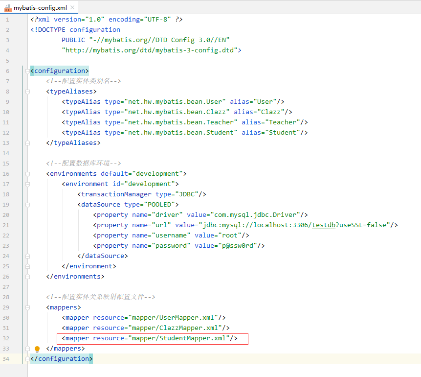
Task: Click the DOCTYPE configuration text
Action: pos(75,29)
